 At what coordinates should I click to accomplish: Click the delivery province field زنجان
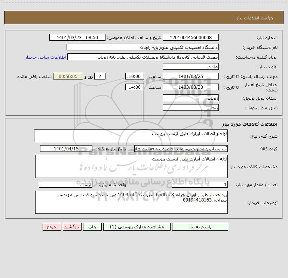[x=191, y=98]
